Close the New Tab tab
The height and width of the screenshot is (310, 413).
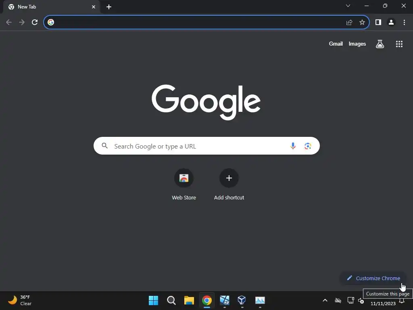[x=94, y=7]
